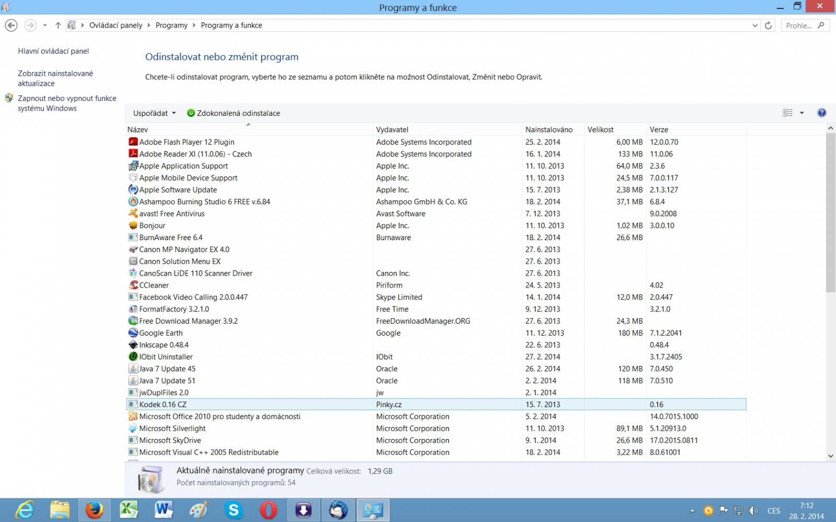Image resolution: width=836 pixels, height=522 pixels.
Task: Select Microsoft Visual C++ 2005 Redistributable
Action: [436, 452]
